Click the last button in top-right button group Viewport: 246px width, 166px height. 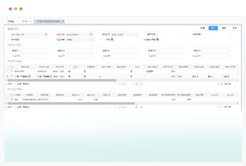click(235, 28)
